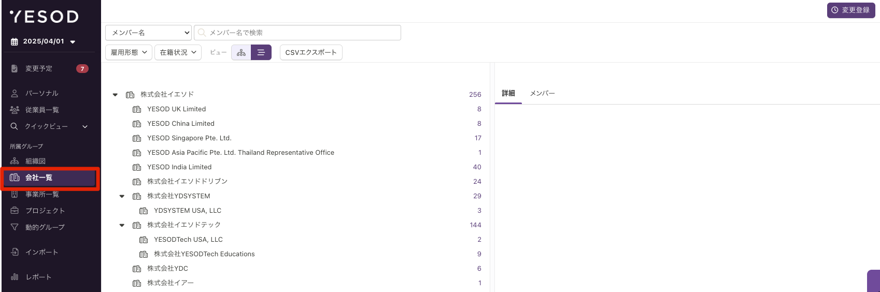Switch to the メンバー tab
Viewport: 880px width, 292px height.
click(x=542, y=93)
